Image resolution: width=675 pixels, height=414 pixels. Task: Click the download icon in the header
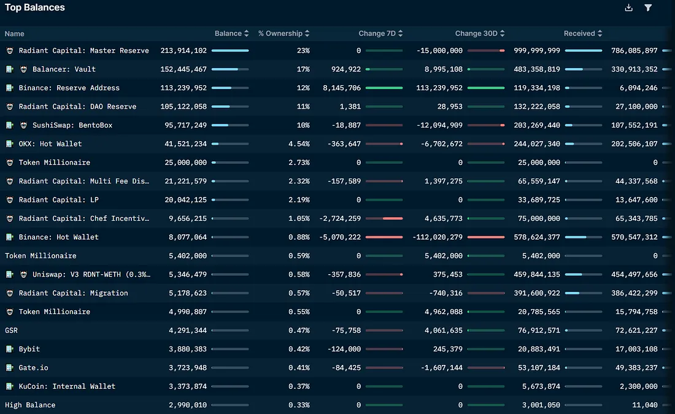pos(628,8)
